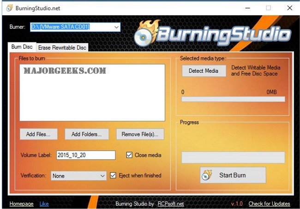Open the RCPsoft.net link
This screenshot has width=300, height=209.
click(171, 204)
